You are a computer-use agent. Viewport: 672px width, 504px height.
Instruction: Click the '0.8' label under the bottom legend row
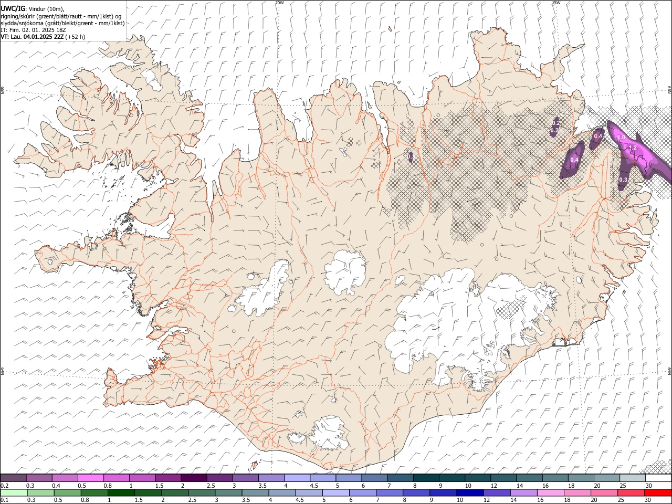coord(85,500)
